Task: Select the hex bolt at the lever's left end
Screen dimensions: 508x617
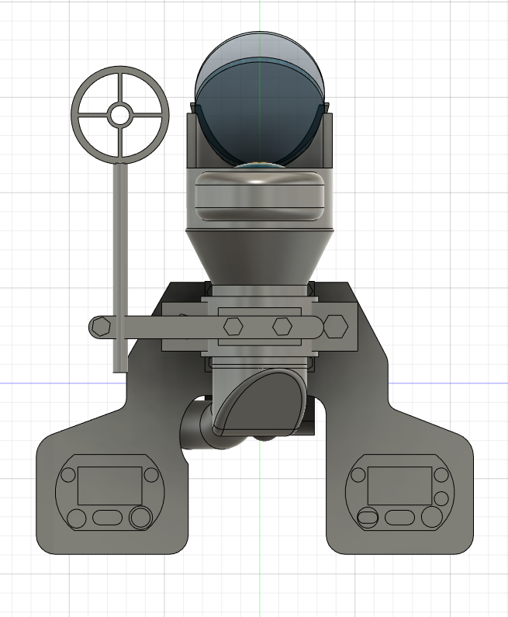Action: (x=100, y=327)
